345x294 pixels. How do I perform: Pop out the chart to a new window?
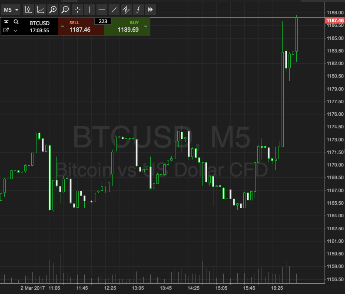[x=6, y=30]
